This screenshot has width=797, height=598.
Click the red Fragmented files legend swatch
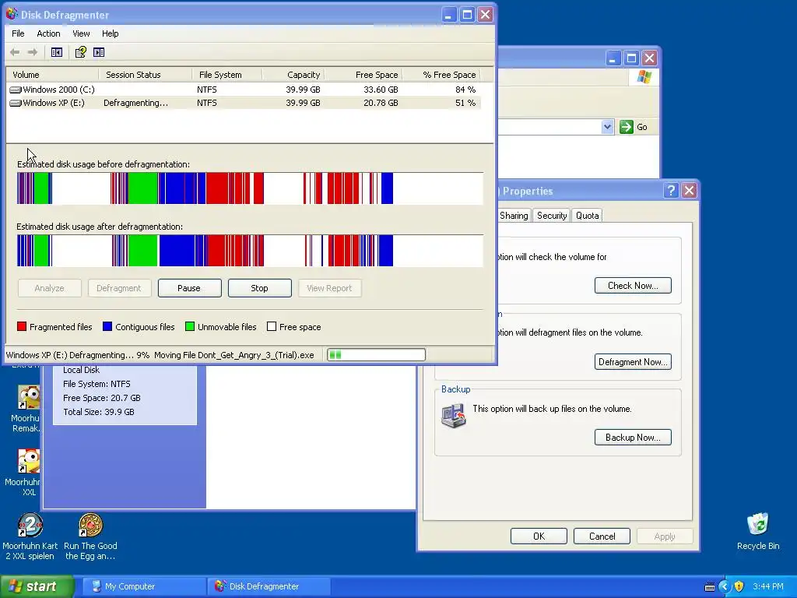tap(21, 326)
